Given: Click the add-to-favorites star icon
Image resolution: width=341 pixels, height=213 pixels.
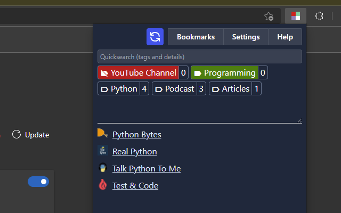Looking at the screenshot, I should pos(269,16).
